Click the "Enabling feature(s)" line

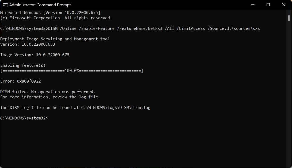coord(23,65)
